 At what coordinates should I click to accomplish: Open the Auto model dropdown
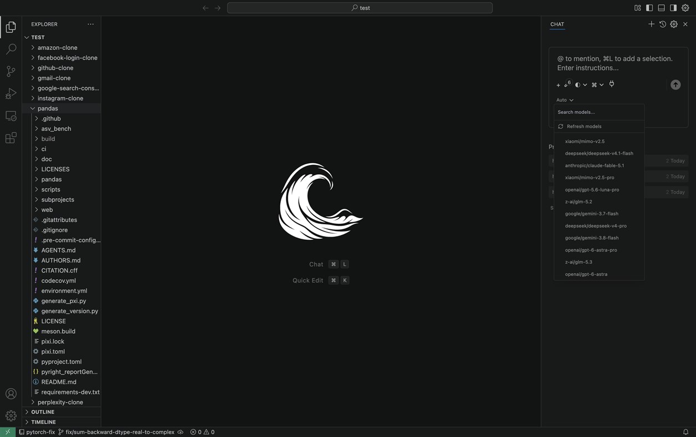coord(564,100)
